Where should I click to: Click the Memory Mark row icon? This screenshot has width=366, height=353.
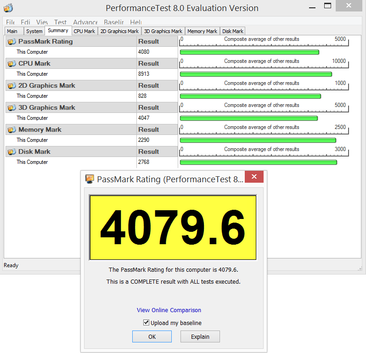click(11, 129)
